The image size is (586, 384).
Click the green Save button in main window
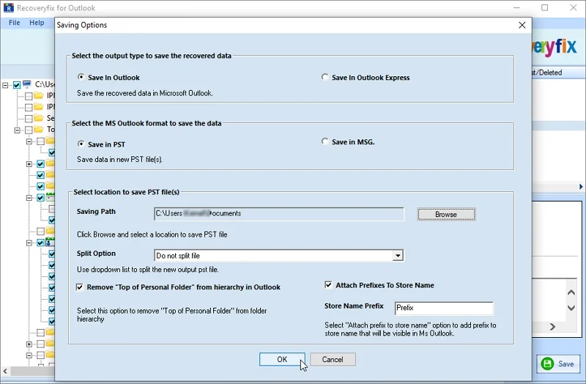pos(558,363)
